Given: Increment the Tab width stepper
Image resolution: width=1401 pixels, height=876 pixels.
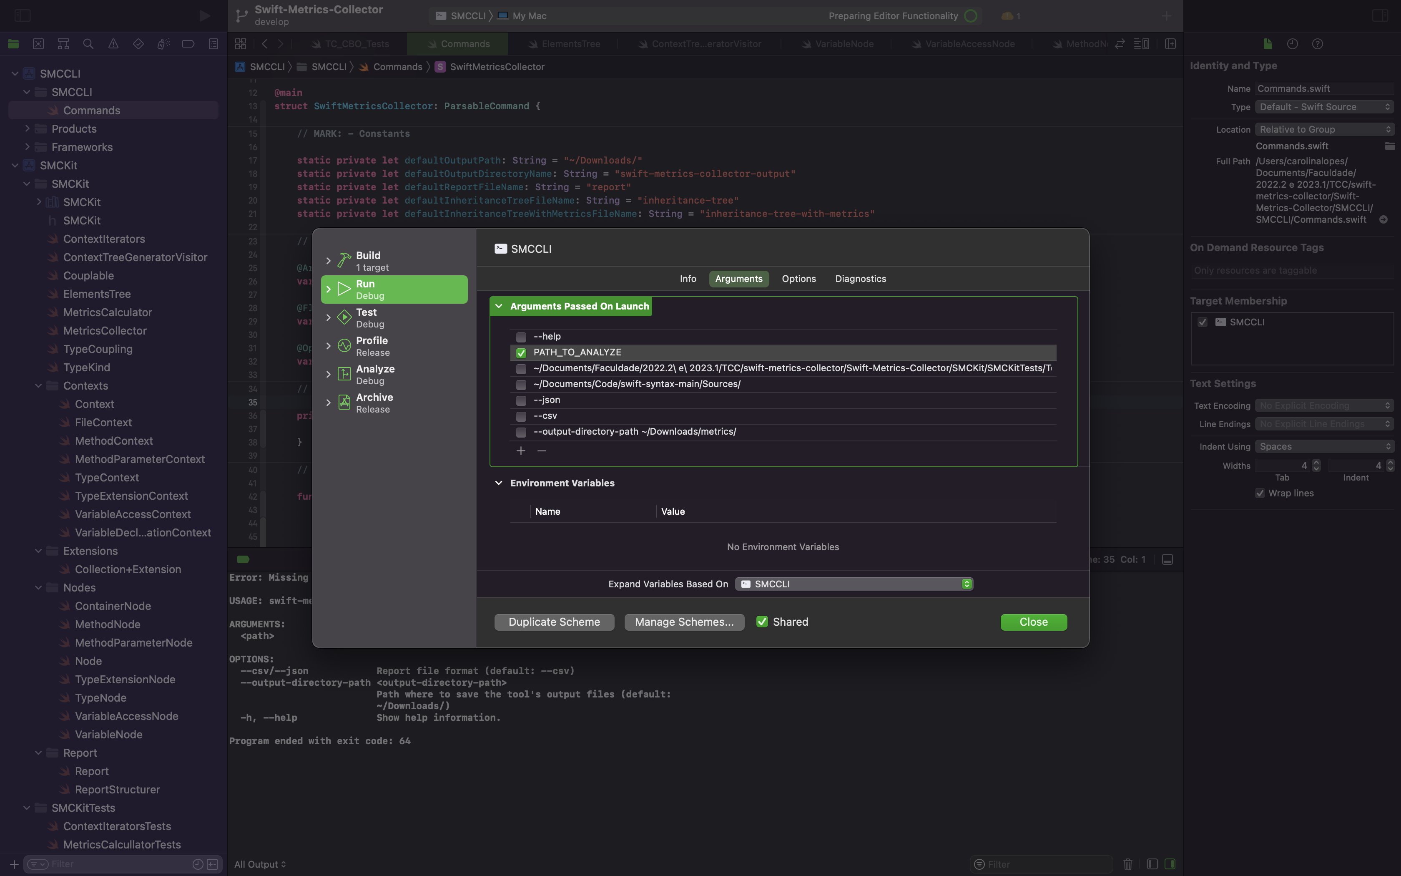Looking at the screenshot, I should (1316, 462).
